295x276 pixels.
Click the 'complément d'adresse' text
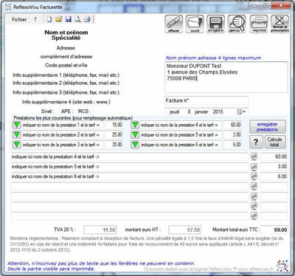click(x=66, y=57)
